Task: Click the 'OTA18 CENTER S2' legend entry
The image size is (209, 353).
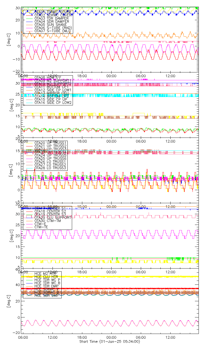Action: pyautogui.click(x=50, y=211)
